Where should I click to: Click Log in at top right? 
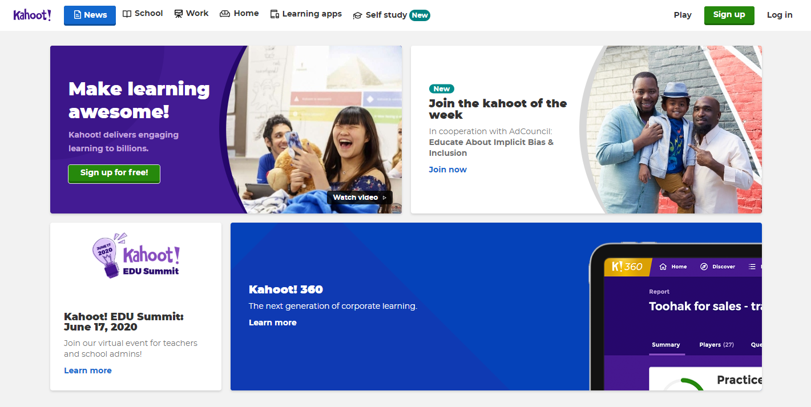780,15
